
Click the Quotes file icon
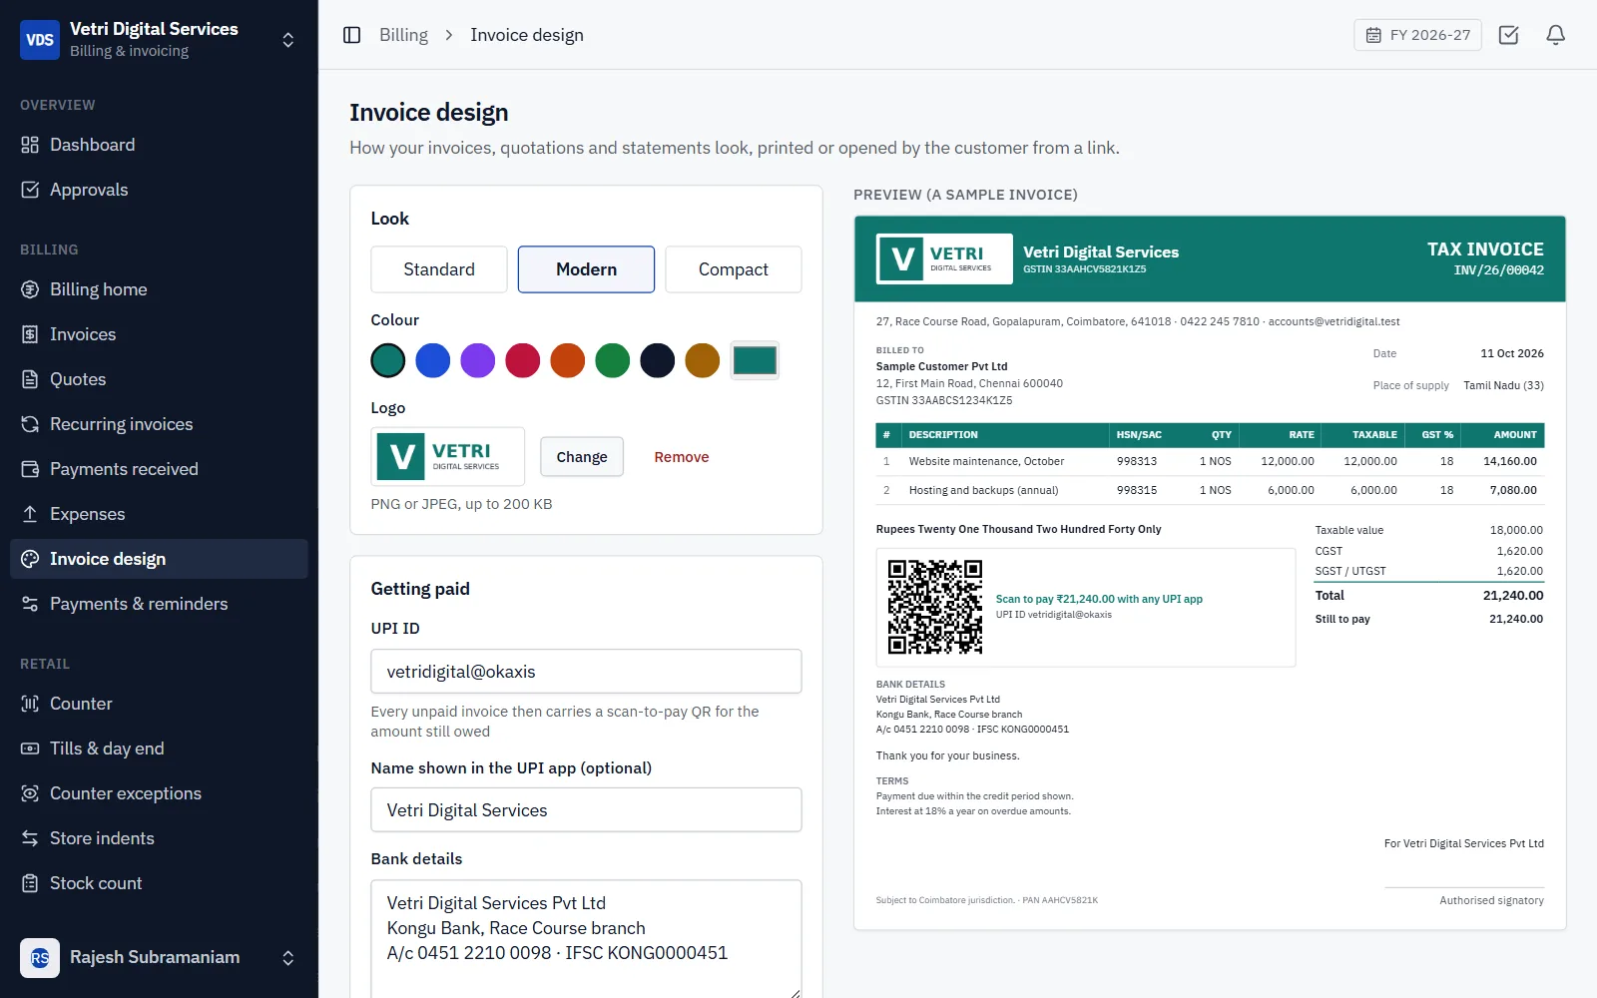pos(30,379)
